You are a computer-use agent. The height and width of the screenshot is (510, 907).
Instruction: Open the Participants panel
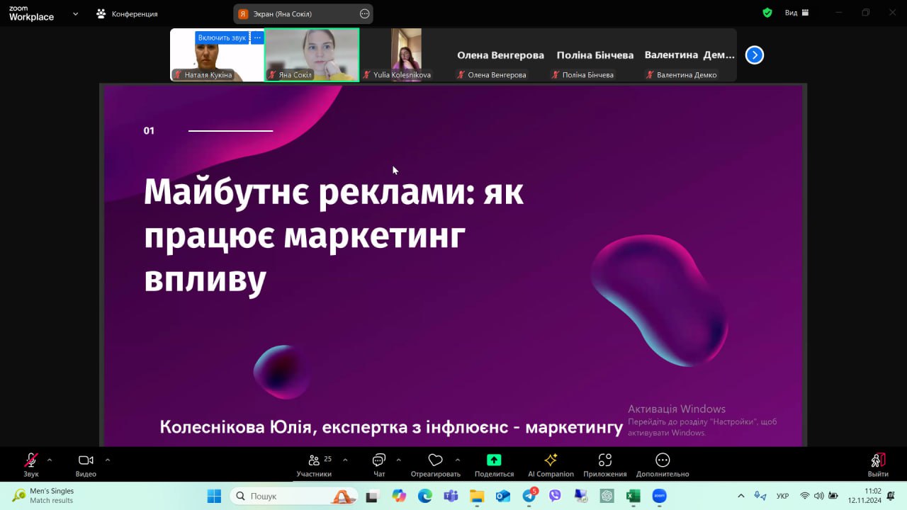[x=314, y=465]
